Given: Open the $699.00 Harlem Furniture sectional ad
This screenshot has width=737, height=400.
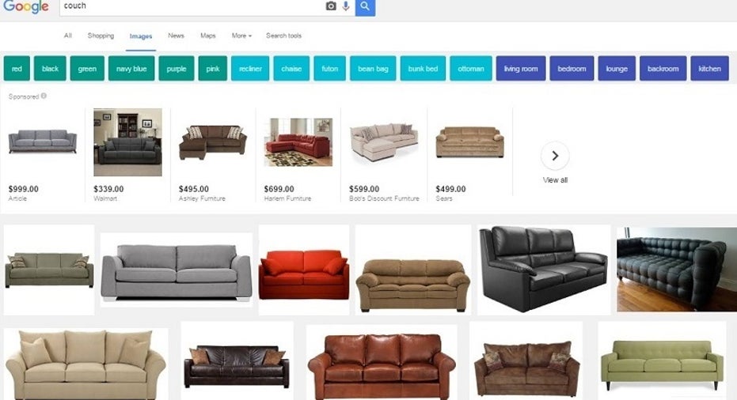Looking at the screenshot, I should (x=298, y=155).
